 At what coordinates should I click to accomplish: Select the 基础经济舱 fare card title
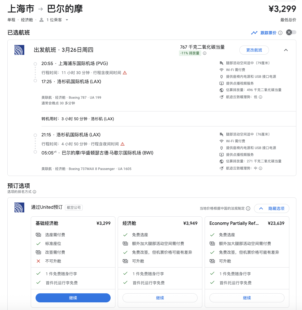(x=47, y=223)
